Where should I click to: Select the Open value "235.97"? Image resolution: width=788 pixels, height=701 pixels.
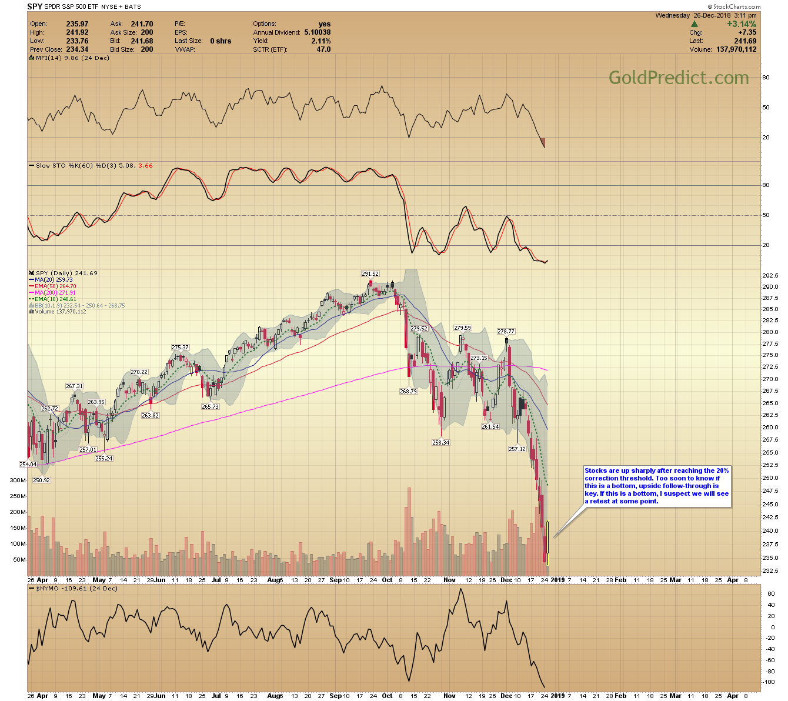point(77,24)
